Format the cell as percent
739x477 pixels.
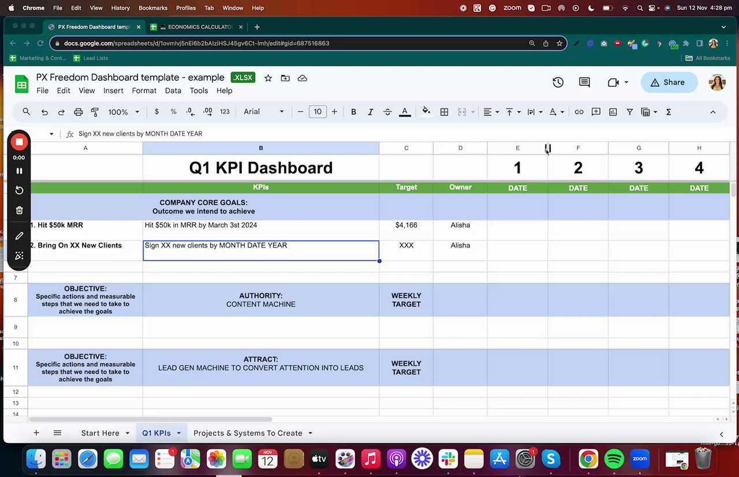(173, 112)
